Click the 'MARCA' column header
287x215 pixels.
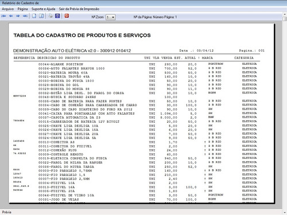click(x=207, y=58)
